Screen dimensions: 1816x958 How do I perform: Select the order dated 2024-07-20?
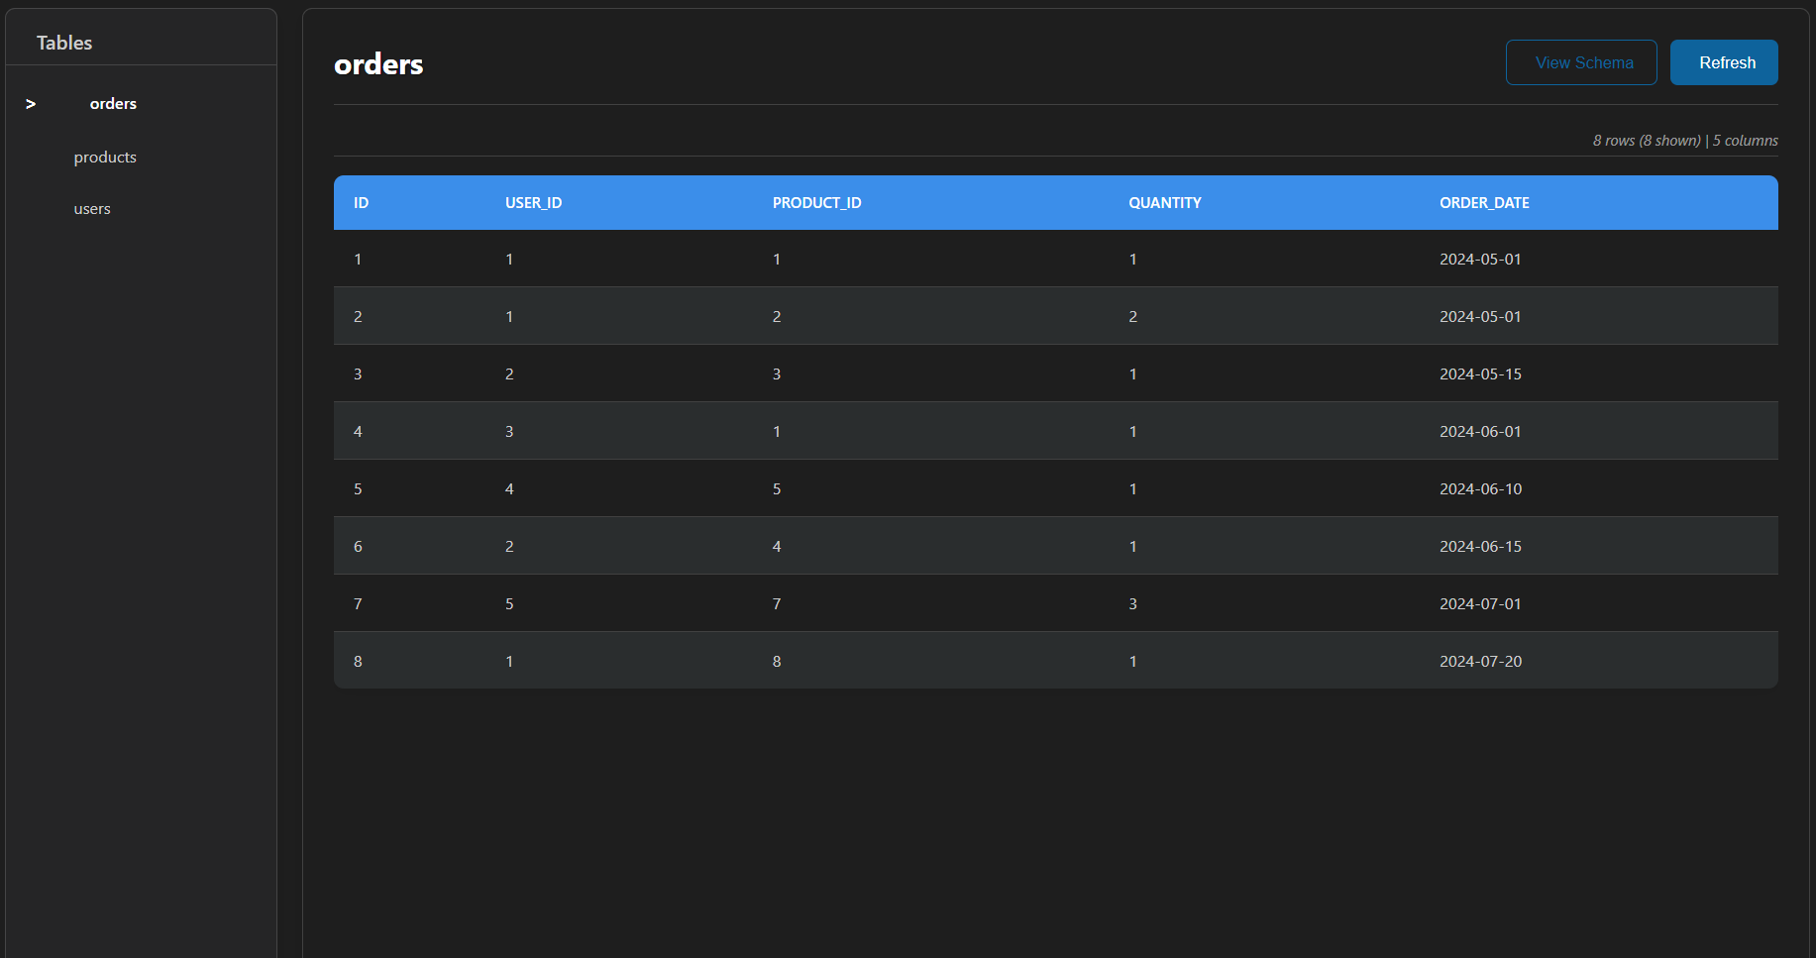coord(892,661)
